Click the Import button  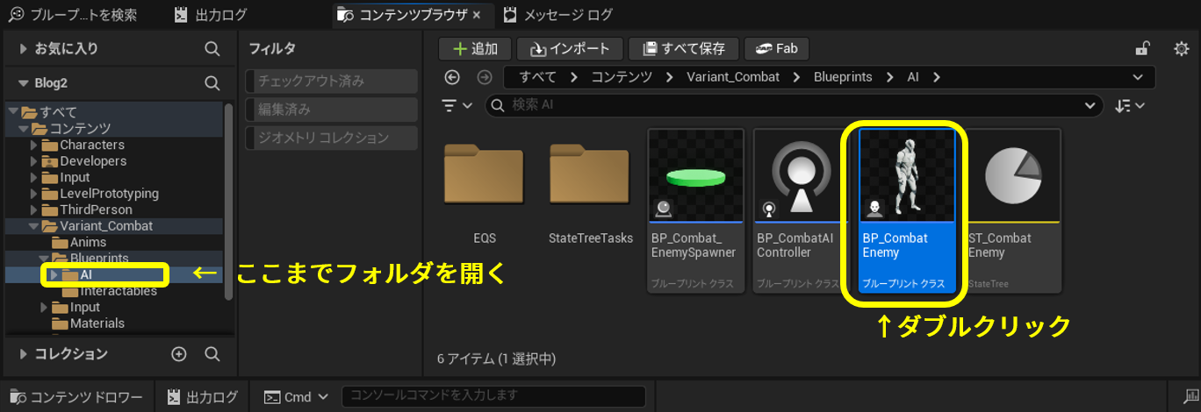570,49
